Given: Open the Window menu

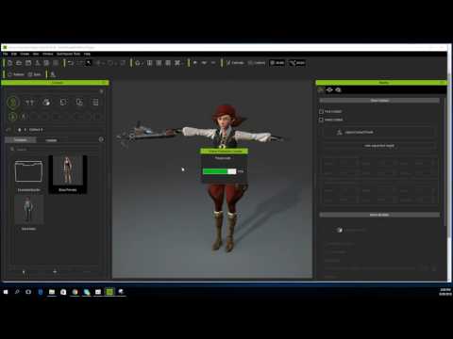Looking at the screenshot, I should (48, 54).
